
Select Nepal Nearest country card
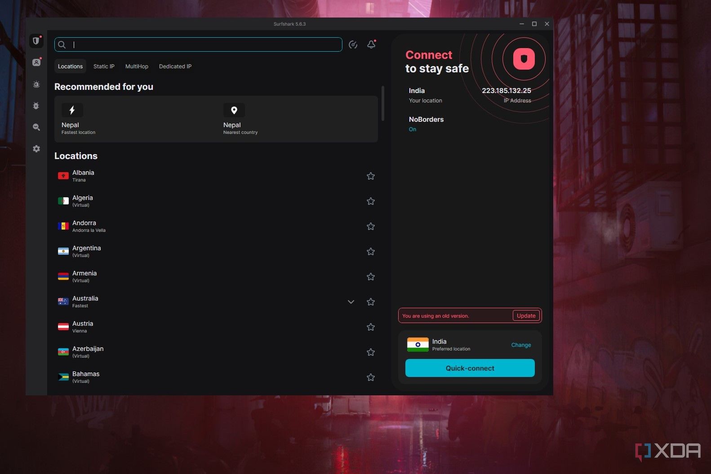tap(298, 119)
